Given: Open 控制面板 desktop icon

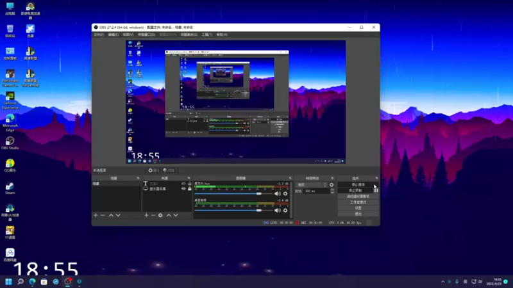Looking at the screenshot, I should click(10, 54).
